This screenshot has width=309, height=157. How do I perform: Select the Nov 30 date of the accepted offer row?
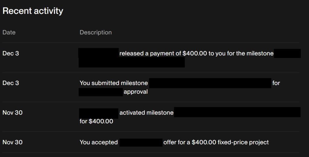tap(12, 142)
